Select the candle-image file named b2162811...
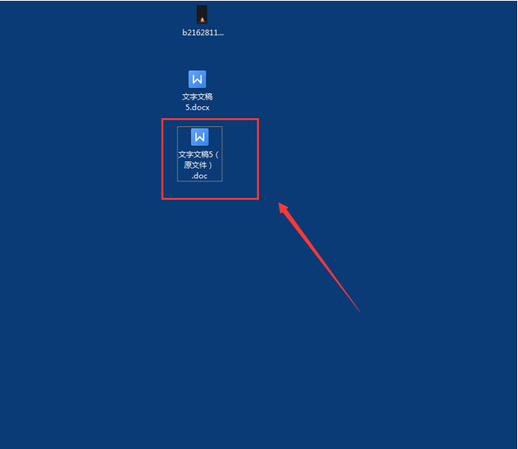Image resolution: width=518 pixels, height=449 pixels. point(202,14)
